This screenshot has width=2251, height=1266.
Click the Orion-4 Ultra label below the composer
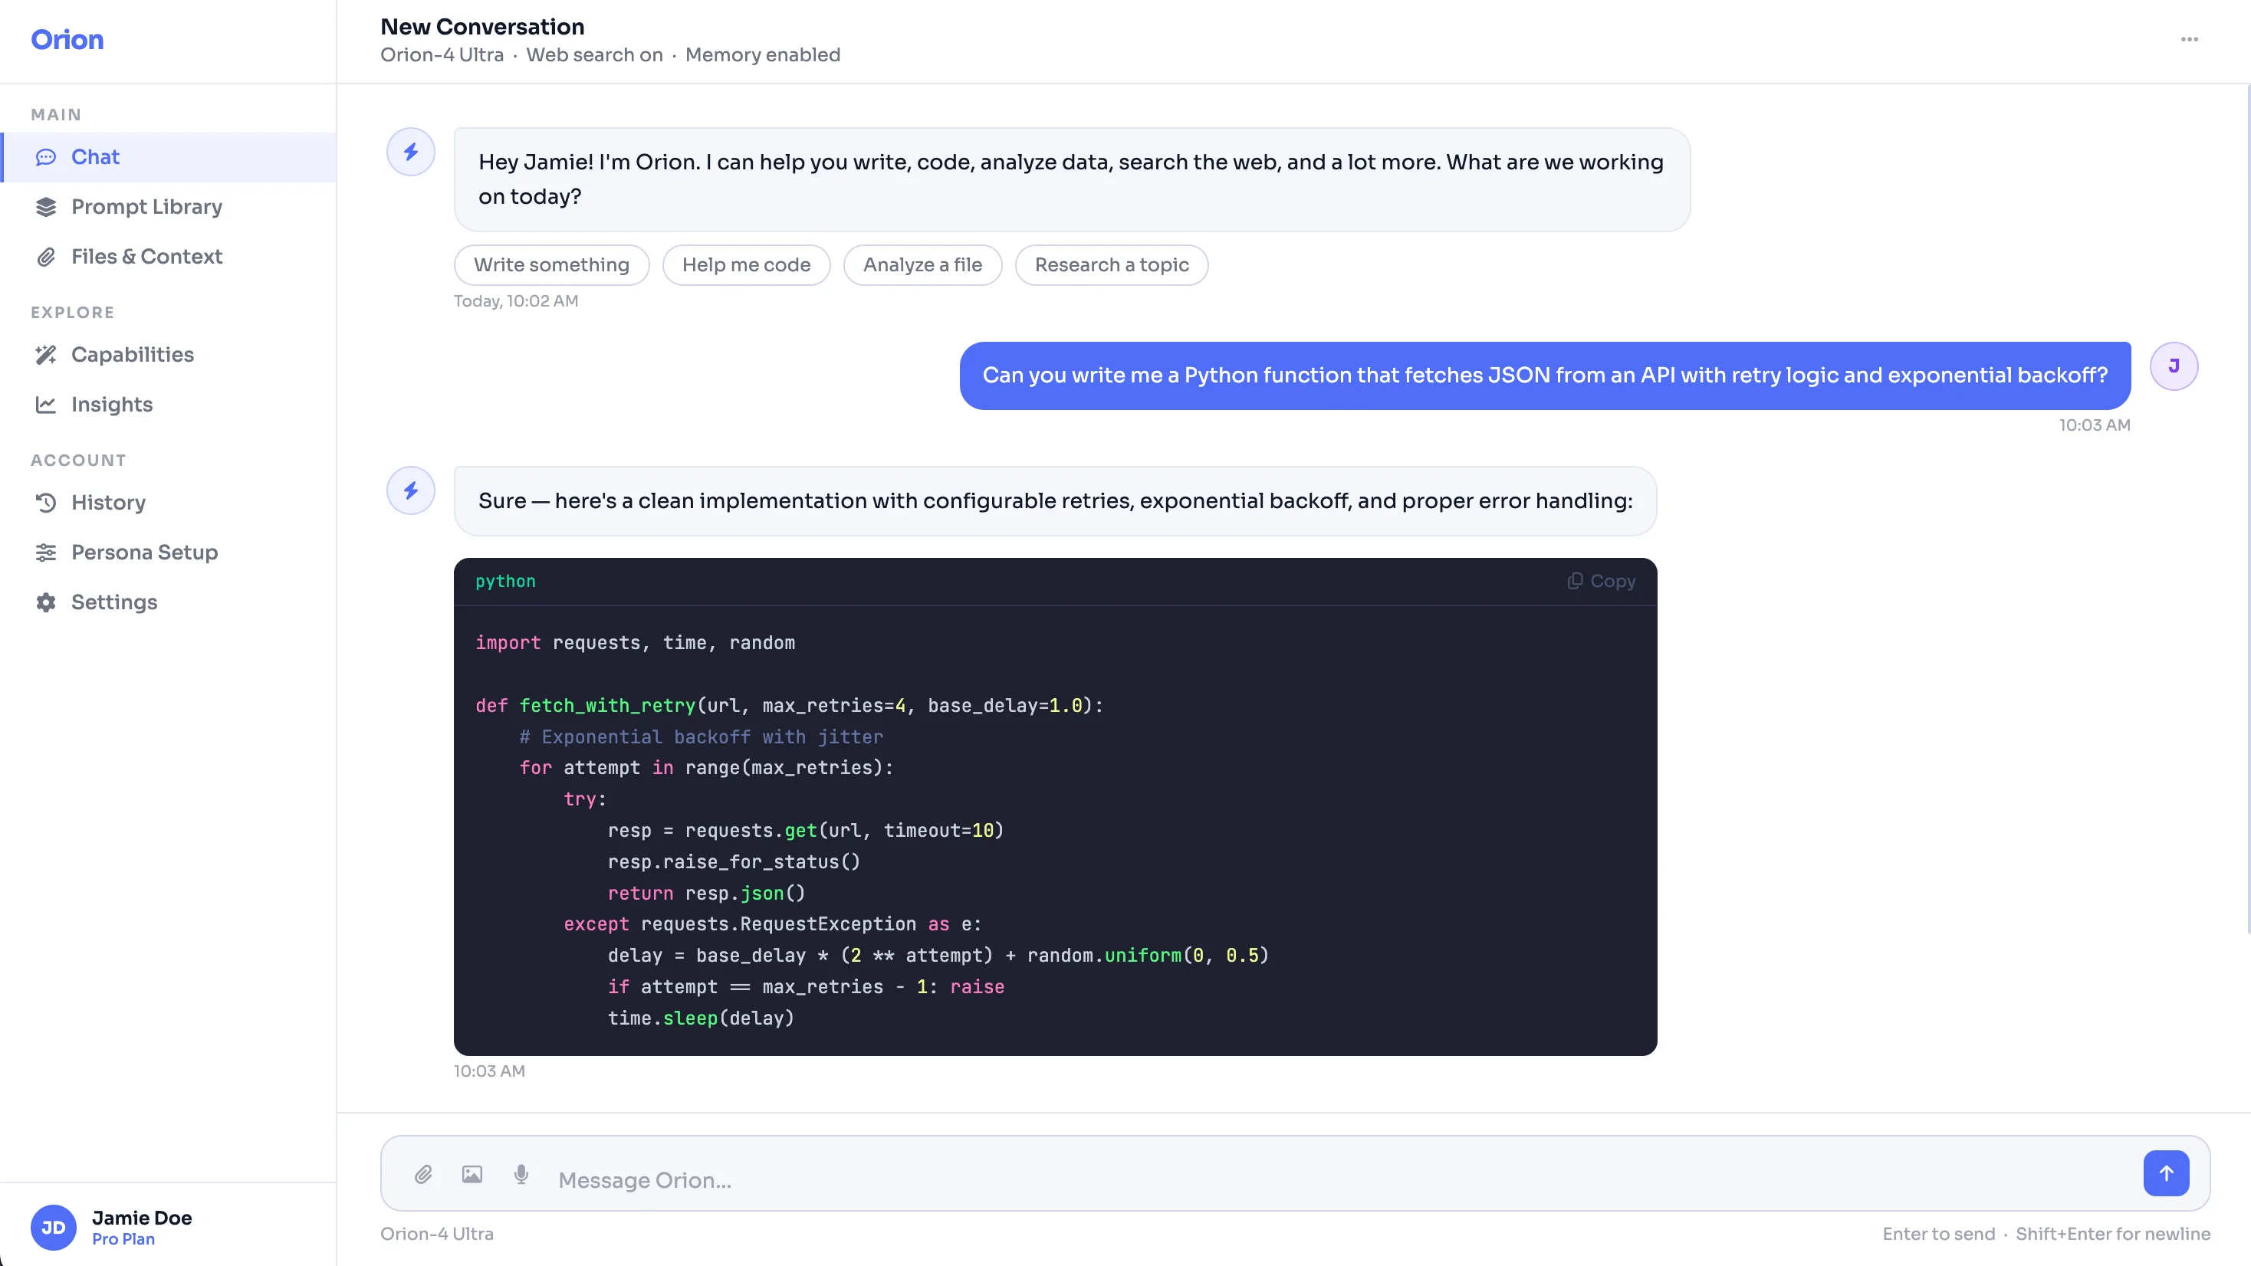click(437, 1234)
